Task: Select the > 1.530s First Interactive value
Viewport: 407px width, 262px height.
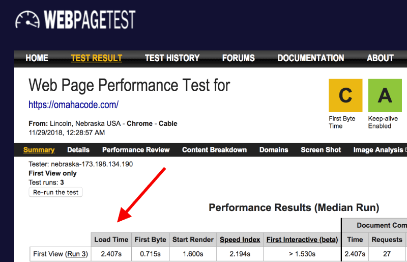Action: click(x=302, y=254)
